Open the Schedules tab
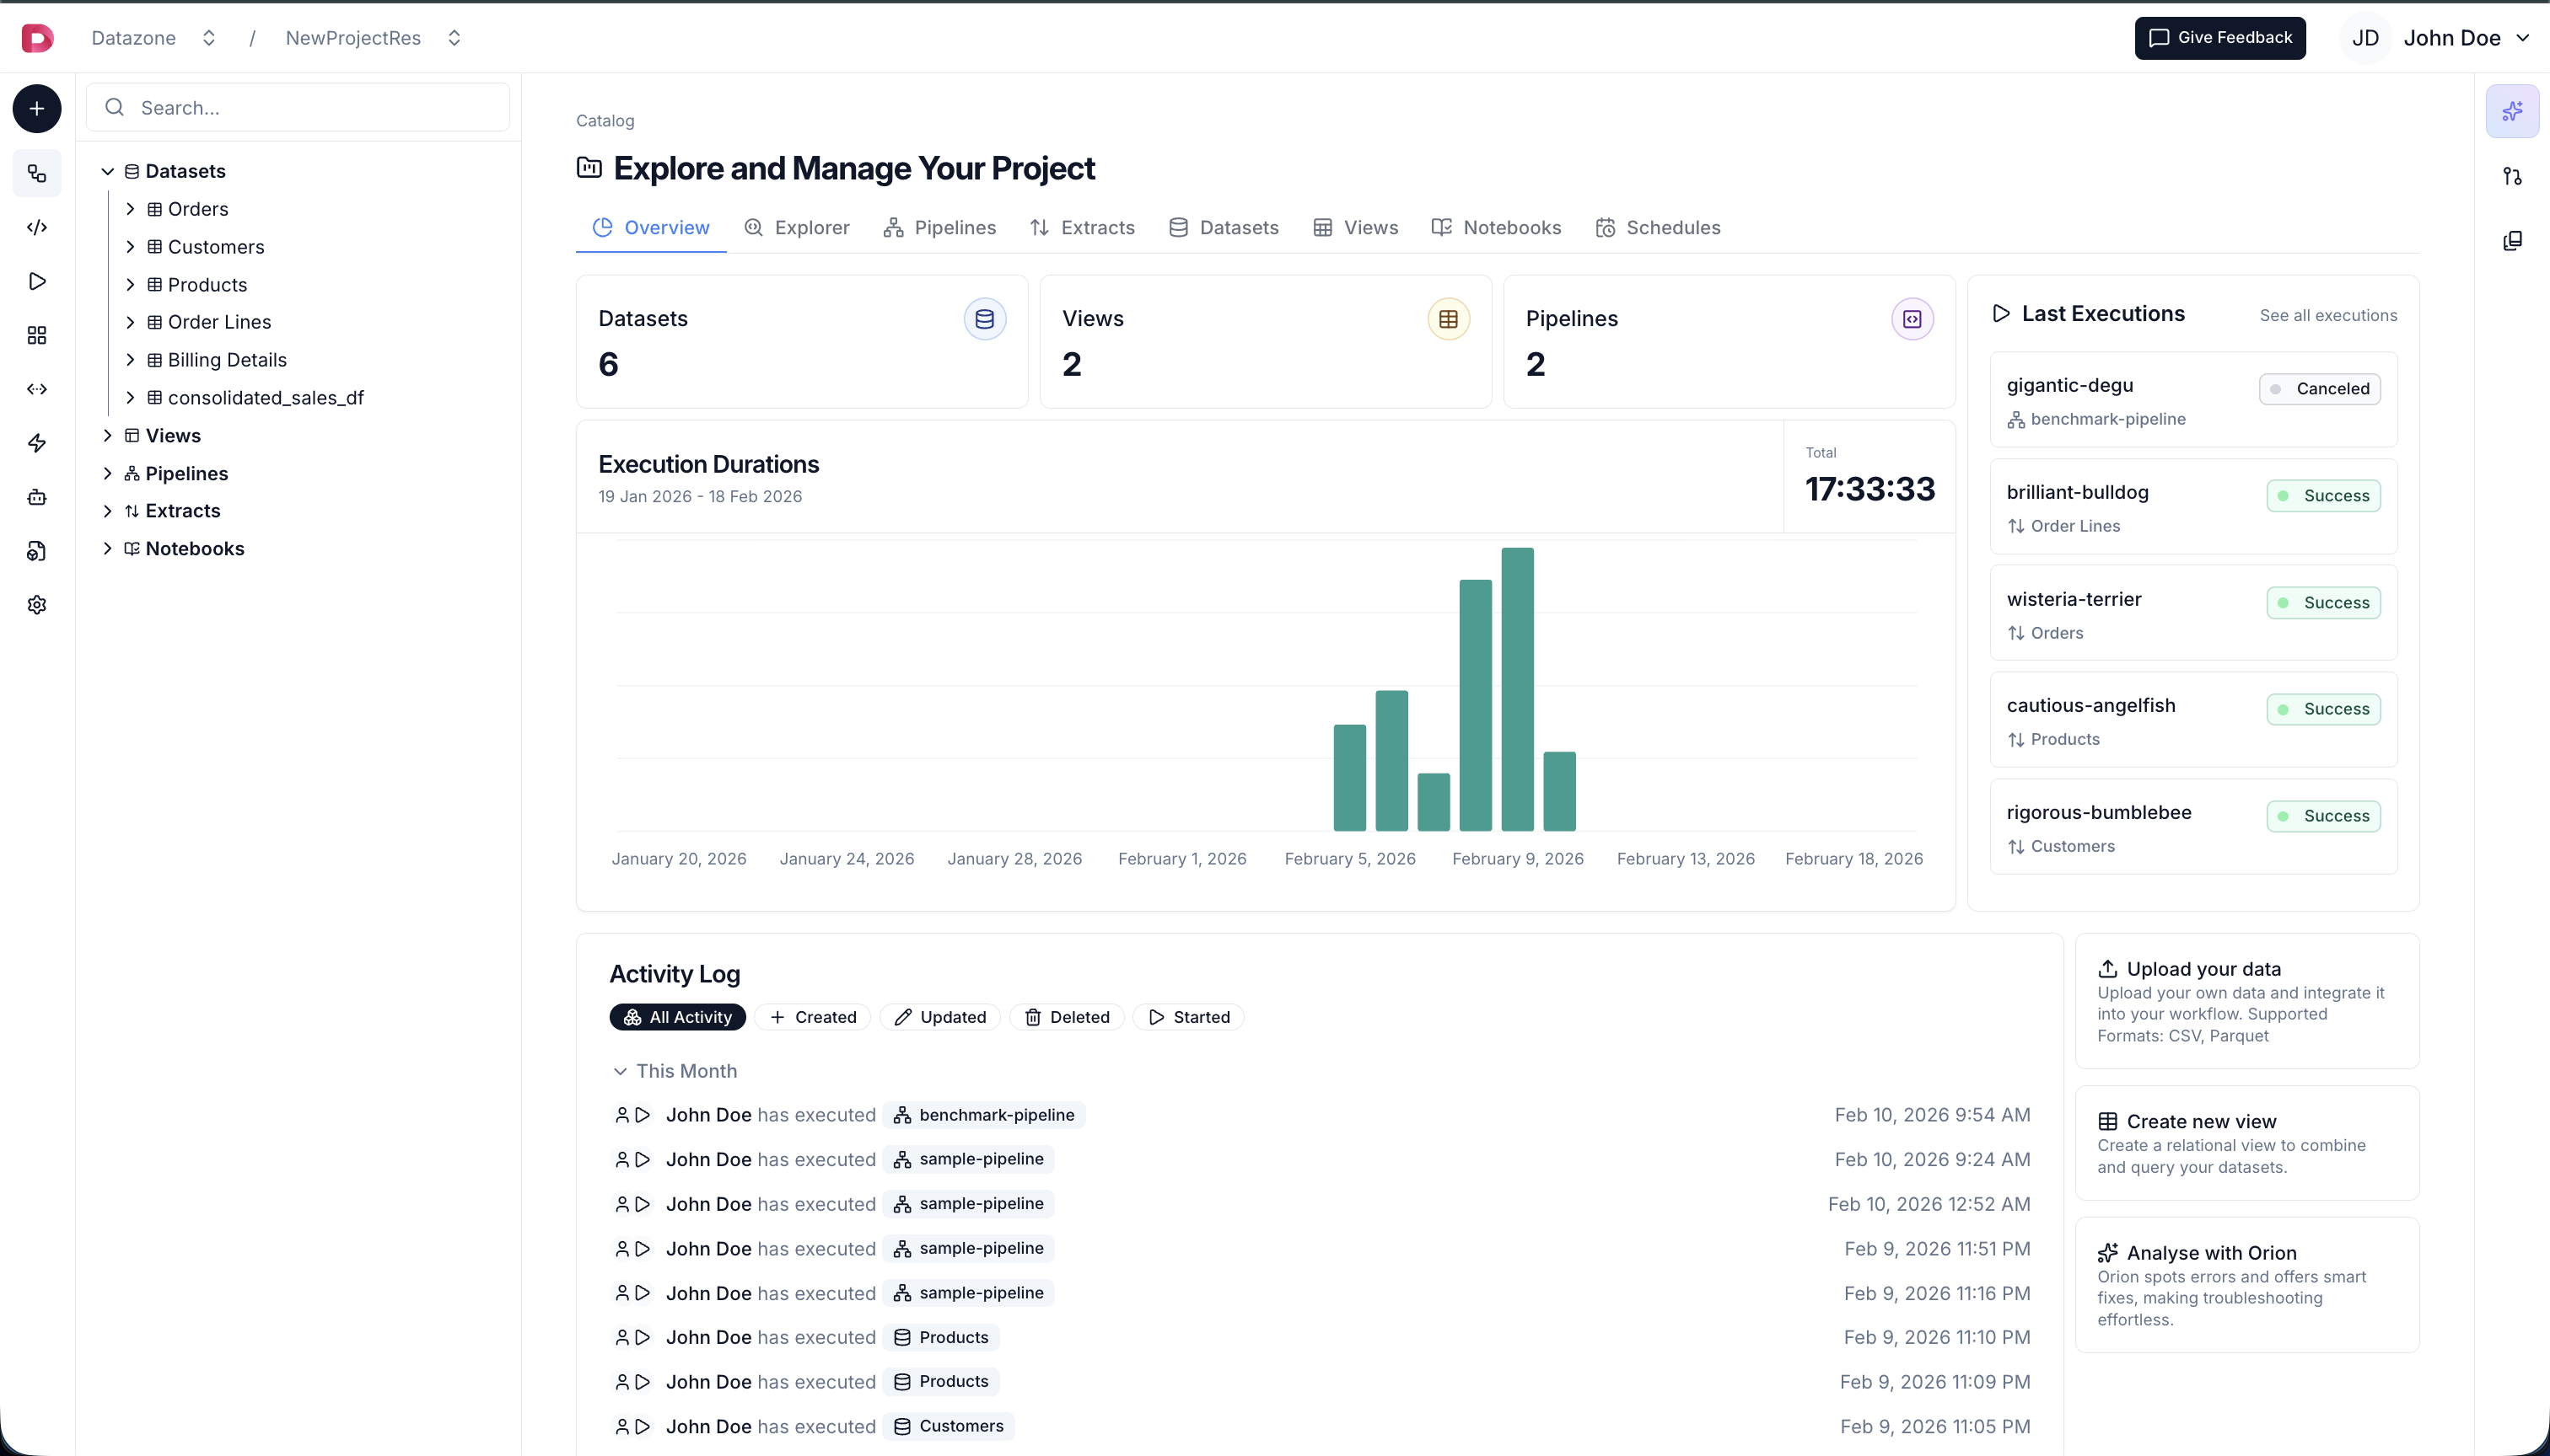 tap(1659, 227)
